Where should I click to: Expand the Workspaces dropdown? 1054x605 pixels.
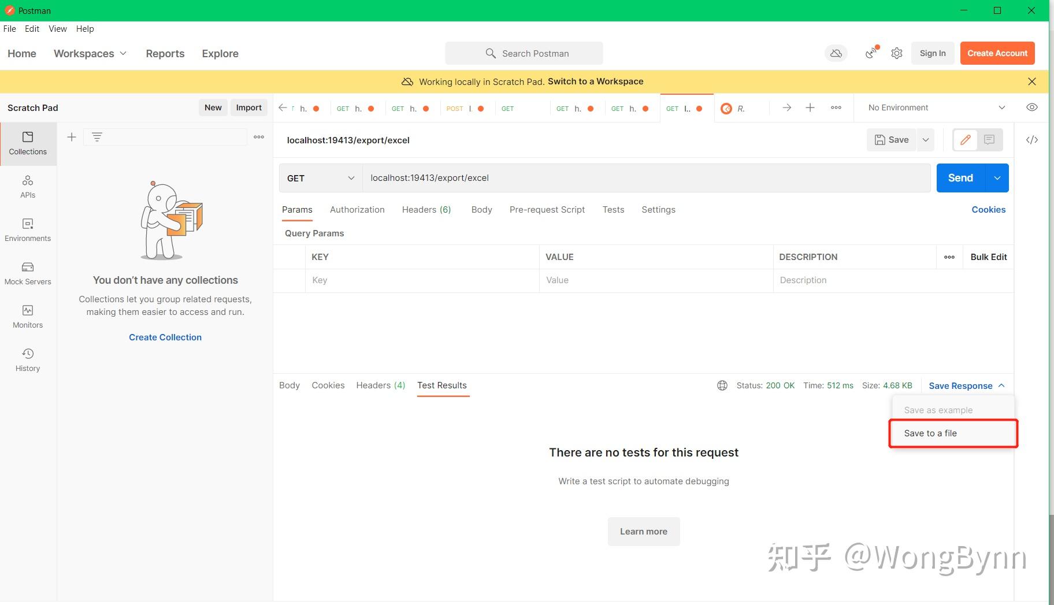pos(90,53)
